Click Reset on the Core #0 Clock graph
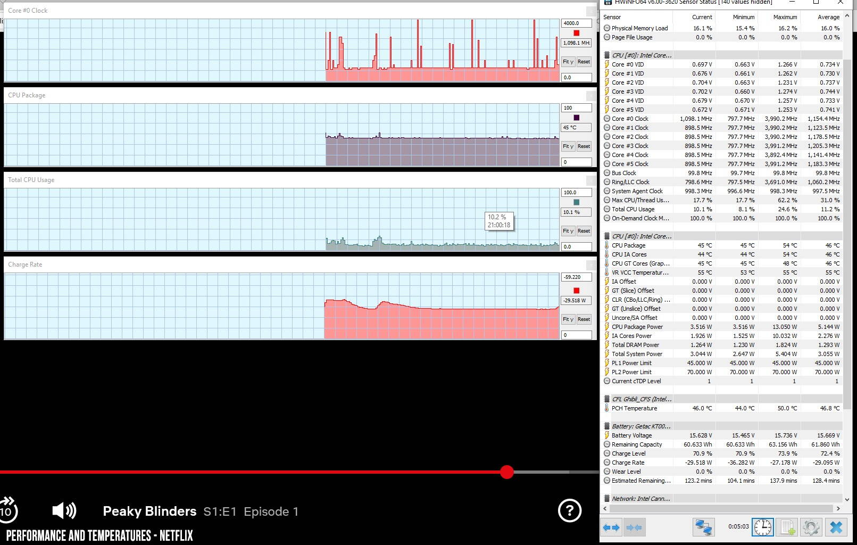The image size is (857, 545). [x=584, y=62]
